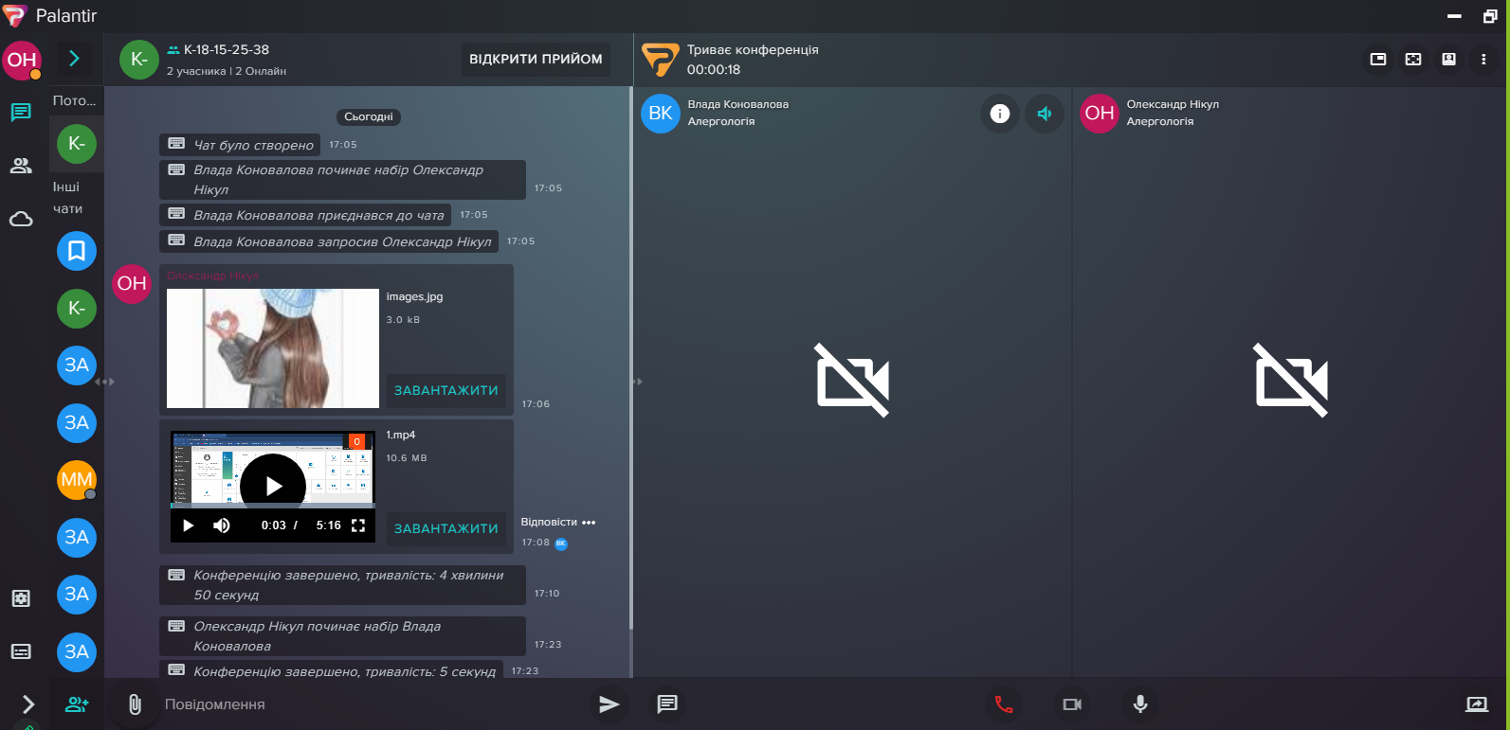End the call with red hang-up button
The image size is (1510, 730).
pyautogui.click(x=1004, y=704)
